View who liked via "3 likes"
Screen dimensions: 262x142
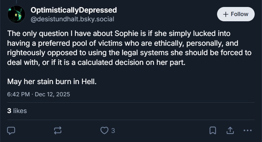tap(17, 111)
